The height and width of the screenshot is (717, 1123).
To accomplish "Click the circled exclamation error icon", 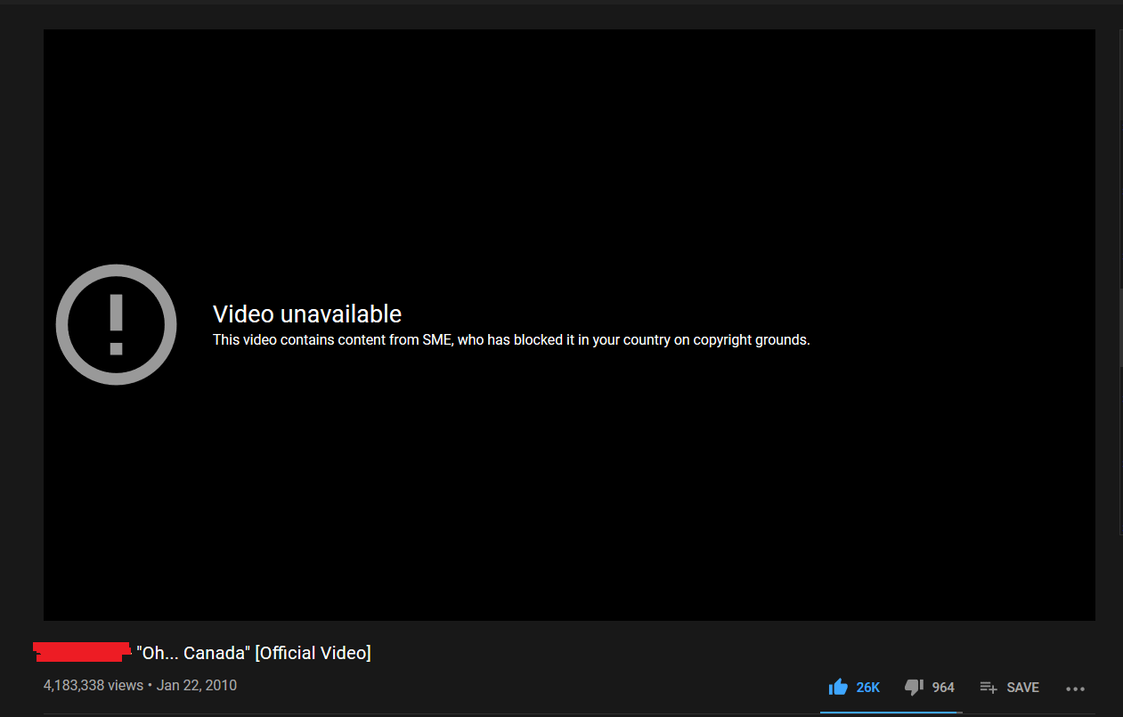I will [x=116, y=325].
